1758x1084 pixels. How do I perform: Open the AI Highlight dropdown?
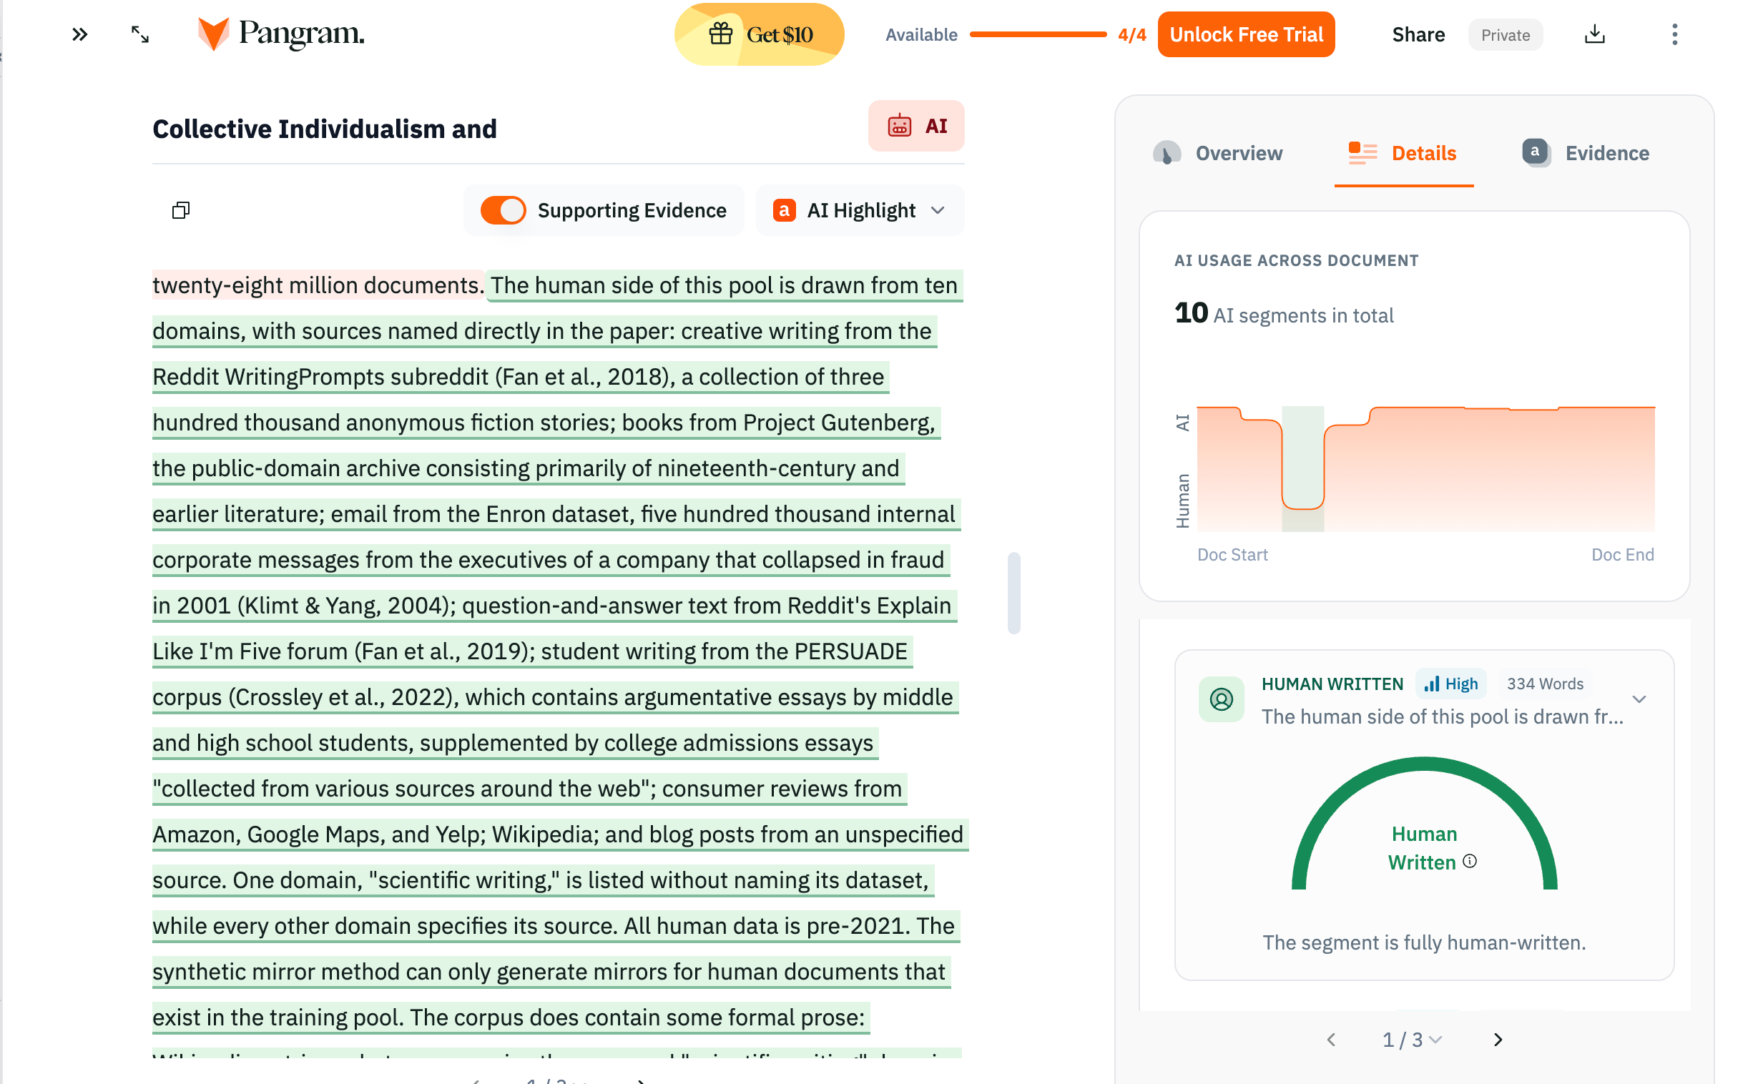point(859,210)
